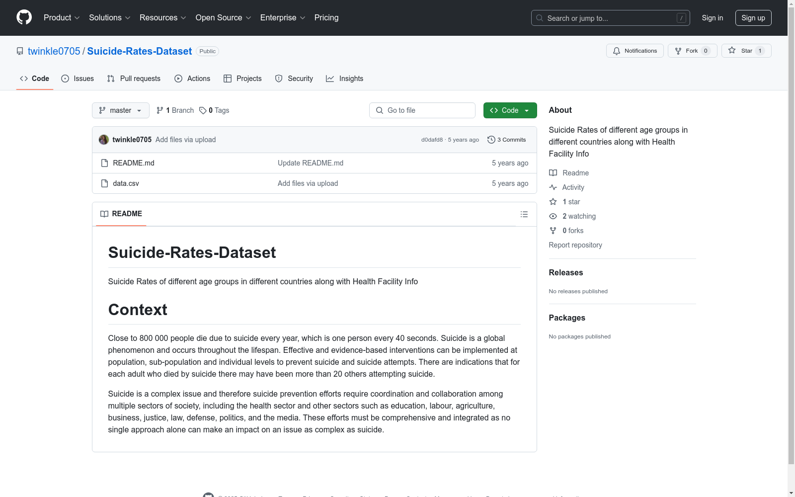
Task: Switch to the Actions tab
Action: point(192,79)
